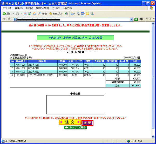Click product number GA-1003 cell
The height and width of the screenshot is (144, 156).
point(21,72)
